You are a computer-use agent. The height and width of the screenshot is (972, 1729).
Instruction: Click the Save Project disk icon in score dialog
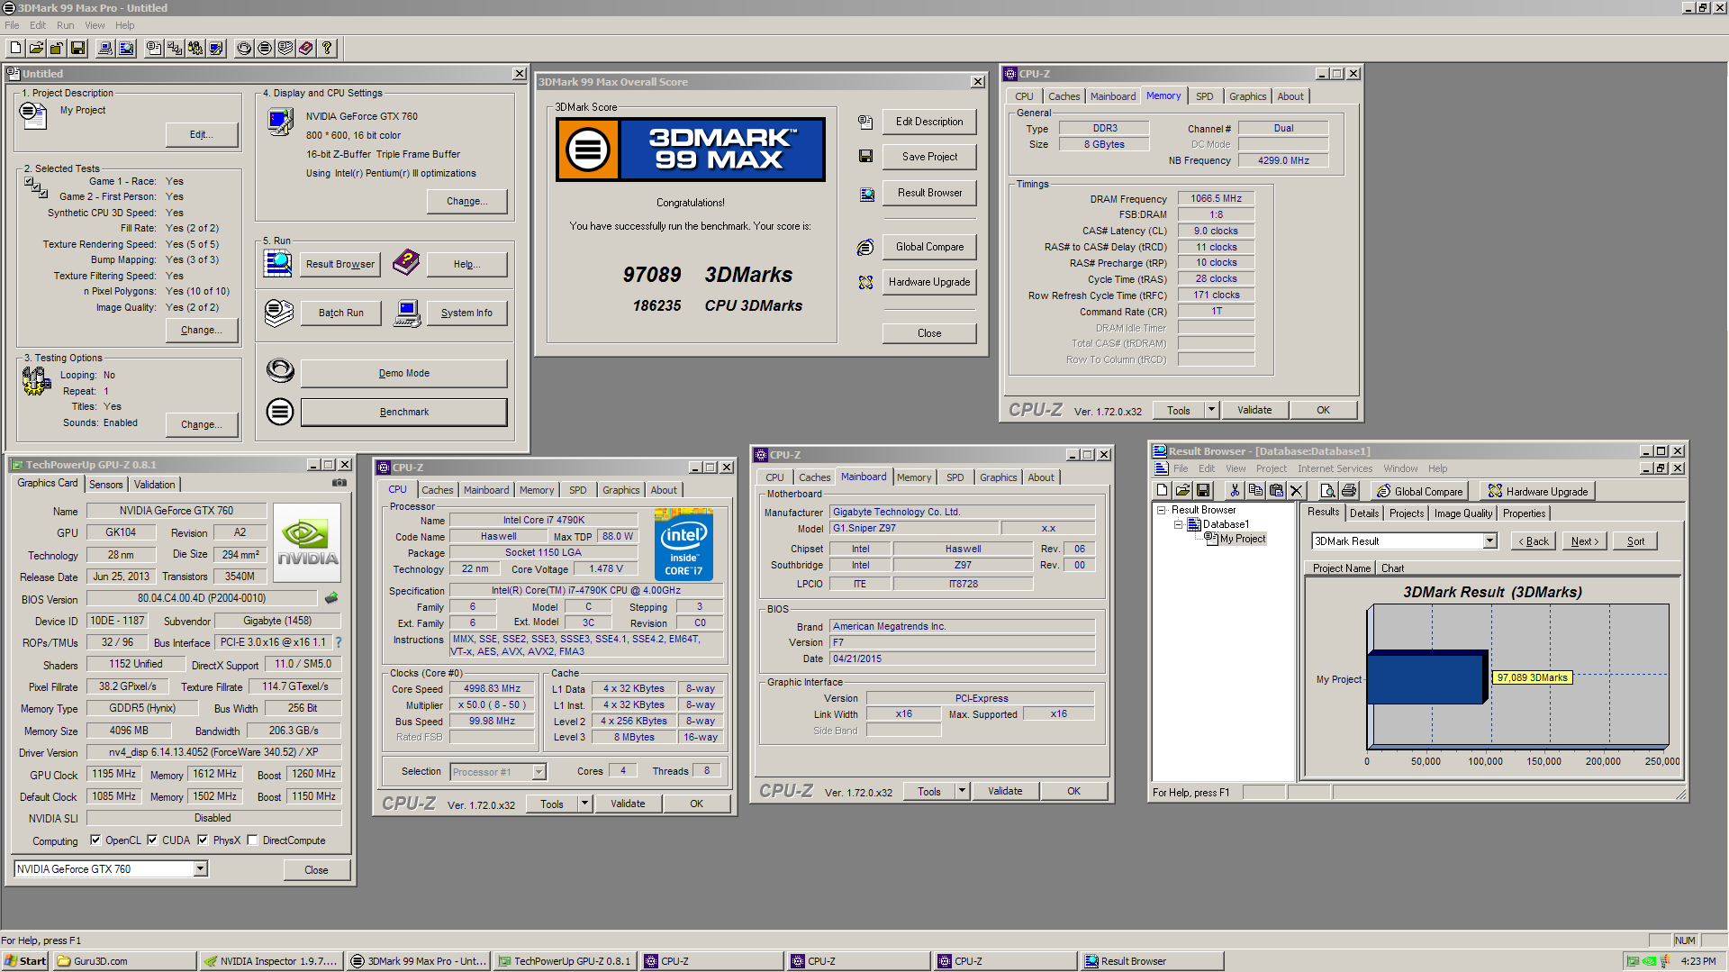[x=865, y=157]
